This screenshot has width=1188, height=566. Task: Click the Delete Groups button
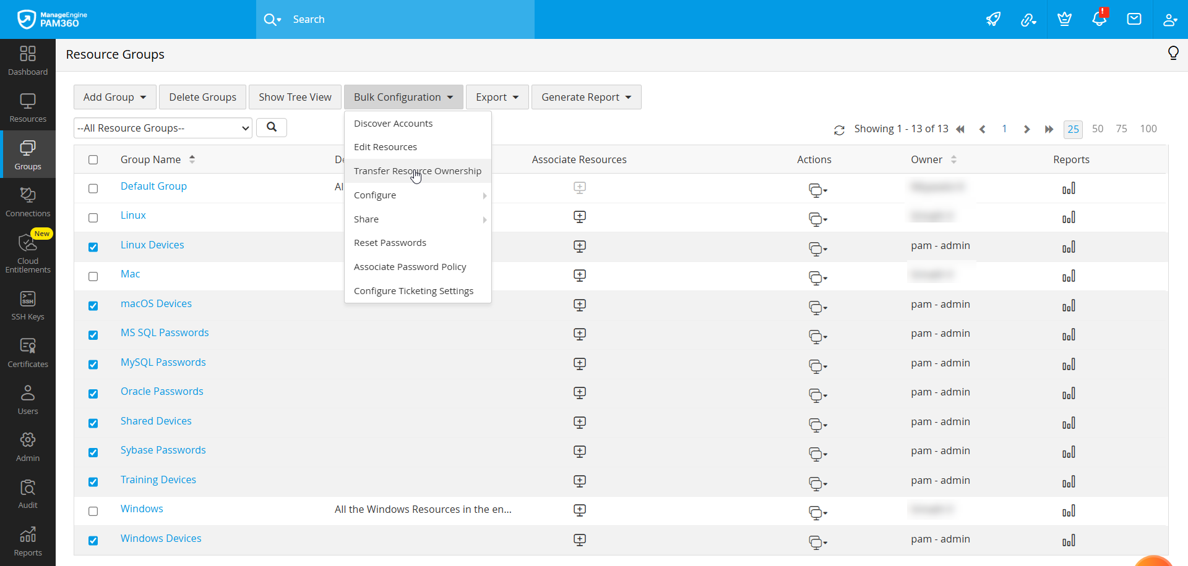(x=202, y=97)
